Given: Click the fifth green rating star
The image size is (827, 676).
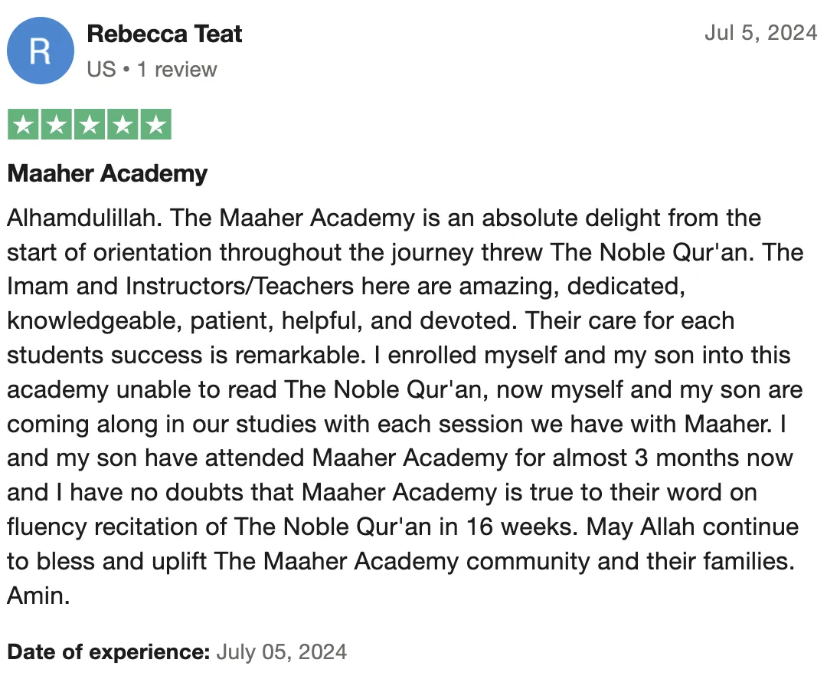Looking at the screenshot, I should coord(156,124).
